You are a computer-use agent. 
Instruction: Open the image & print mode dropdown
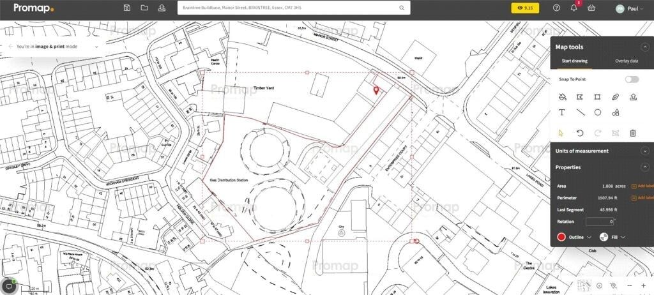[96, 47]
